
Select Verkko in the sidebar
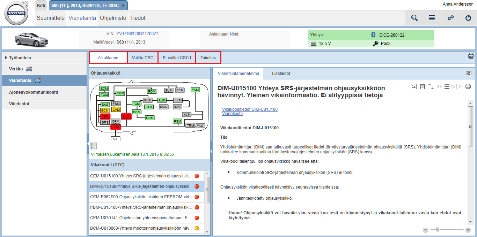(44, 69)
